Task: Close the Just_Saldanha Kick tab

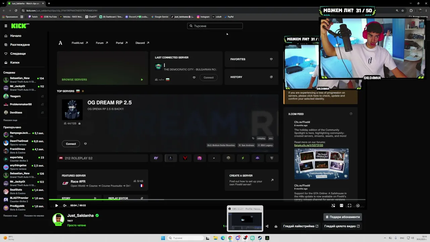Action: (42, 3)
